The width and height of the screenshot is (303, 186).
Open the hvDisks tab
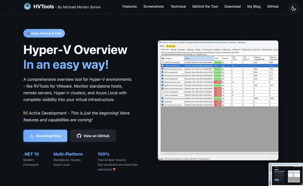pyautogui.click(x=198, y=50)
